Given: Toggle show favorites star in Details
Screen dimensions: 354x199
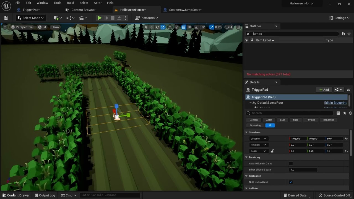Looking at the screenshot, I should click(x=345, y=113).
